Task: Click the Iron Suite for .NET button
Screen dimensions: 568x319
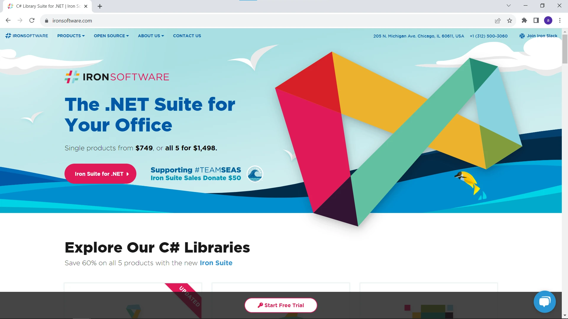Action: (x=100, y=174)
